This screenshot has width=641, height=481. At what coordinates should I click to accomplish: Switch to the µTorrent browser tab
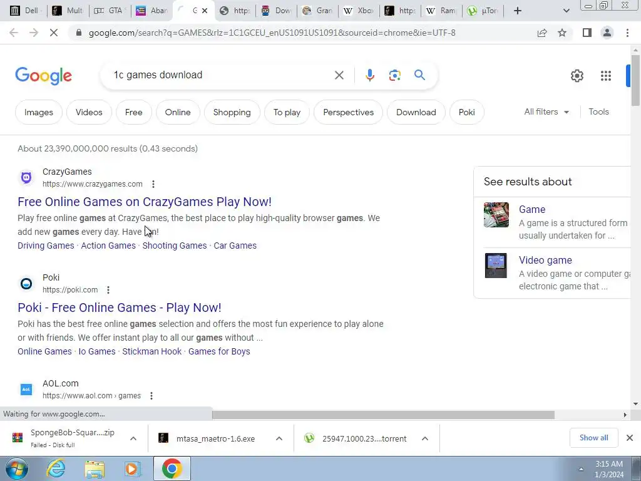pyautogui.click(x=484, y=11)
